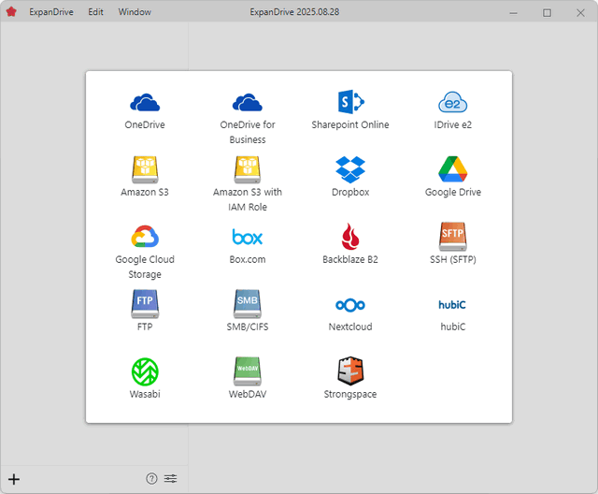Image resolution: width=598 pixels, height=494 pixels.
Task: Select the IDrive e2 cloud icon
Action: coord(452,102)
